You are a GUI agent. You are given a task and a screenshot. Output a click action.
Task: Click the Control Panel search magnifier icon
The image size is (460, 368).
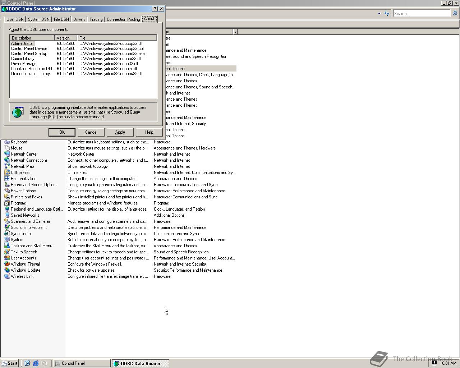[455, 14]
